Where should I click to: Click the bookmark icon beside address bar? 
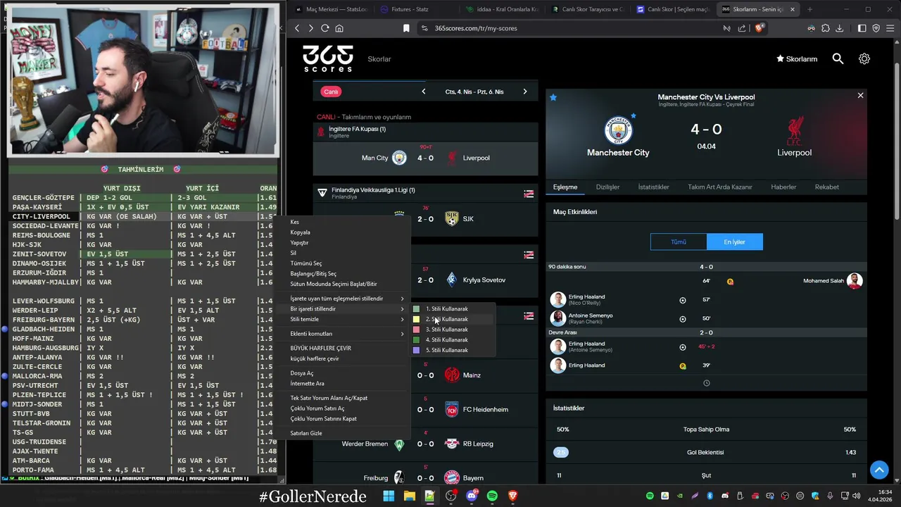(x=406, y=28)
